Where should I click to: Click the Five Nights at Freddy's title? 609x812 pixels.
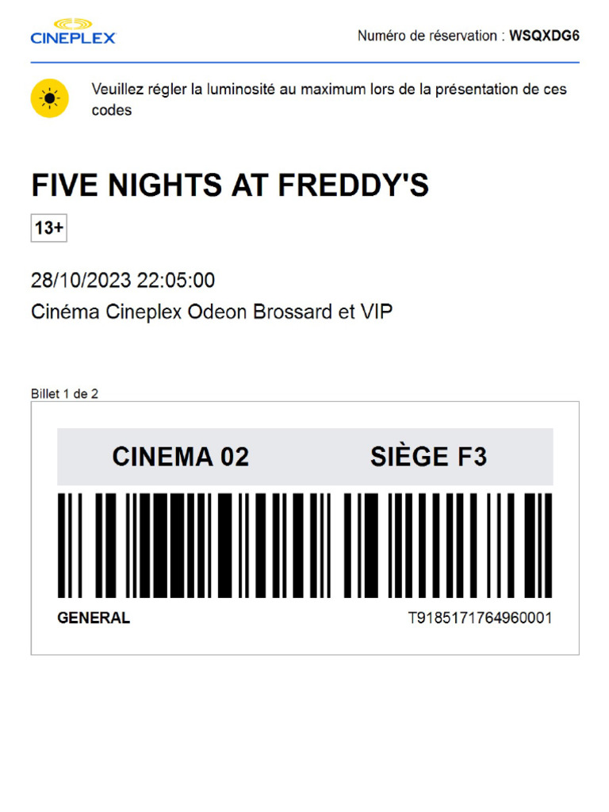[x=230, y=185]
